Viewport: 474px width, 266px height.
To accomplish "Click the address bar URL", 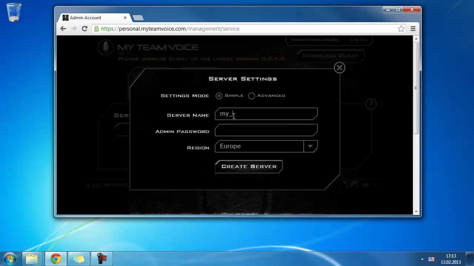I will (x=170, y=29).
